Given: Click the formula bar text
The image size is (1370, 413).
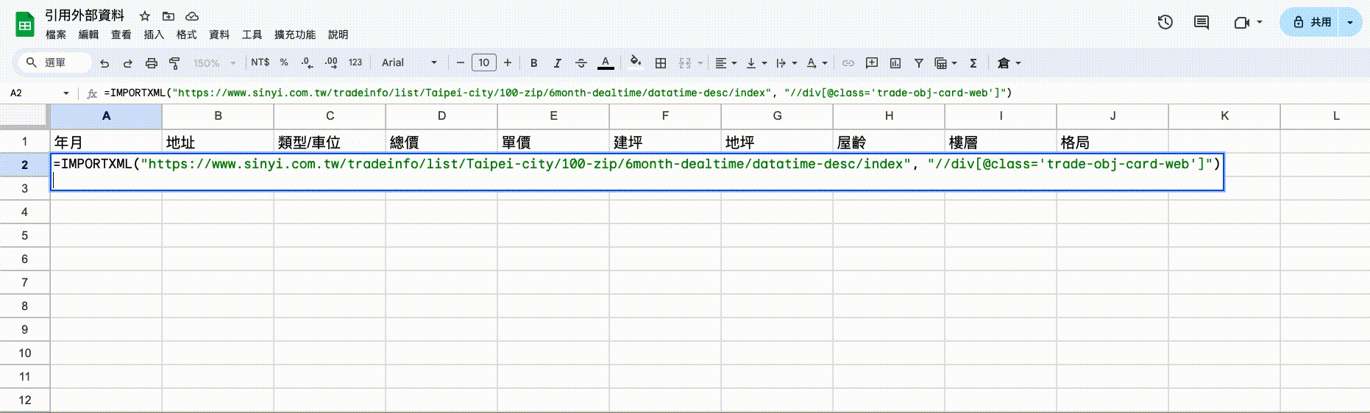Looking at the screenshot, I should point(558,93).
